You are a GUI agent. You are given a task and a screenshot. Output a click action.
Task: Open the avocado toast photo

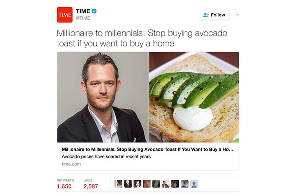[194, 97]
